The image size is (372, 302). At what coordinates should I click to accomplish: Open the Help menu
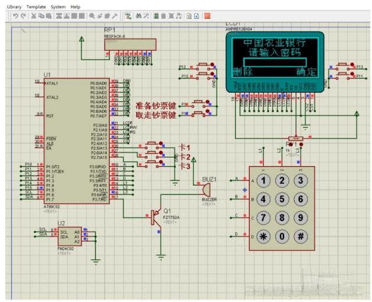point(76,7)
